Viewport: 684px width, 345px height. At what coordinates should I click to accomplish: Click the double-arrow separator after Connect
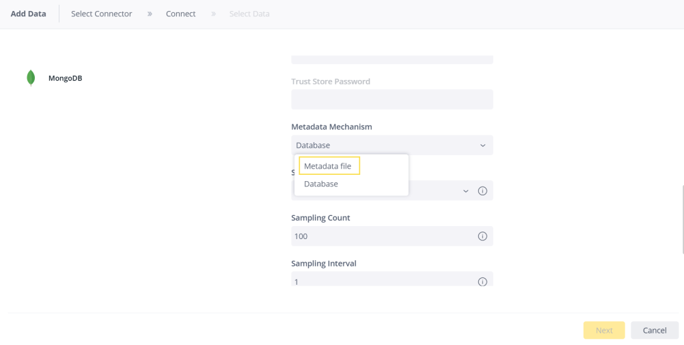coord(213,14)
